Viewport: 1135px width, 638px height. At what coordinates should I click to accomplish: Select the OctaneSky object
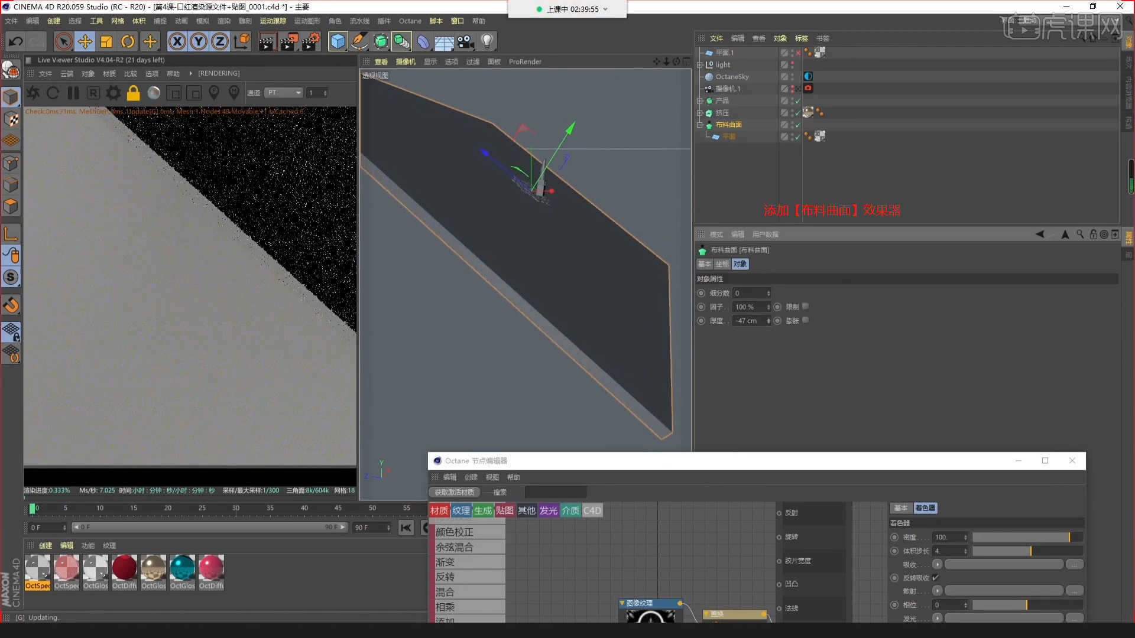[732, 77]
